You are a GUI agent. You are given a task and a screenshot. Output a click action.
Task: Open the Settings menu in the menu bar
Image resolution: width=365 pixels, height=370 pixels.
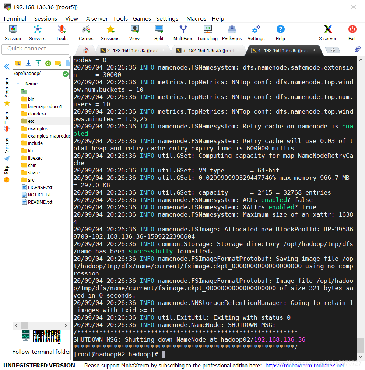coord(167,19)
